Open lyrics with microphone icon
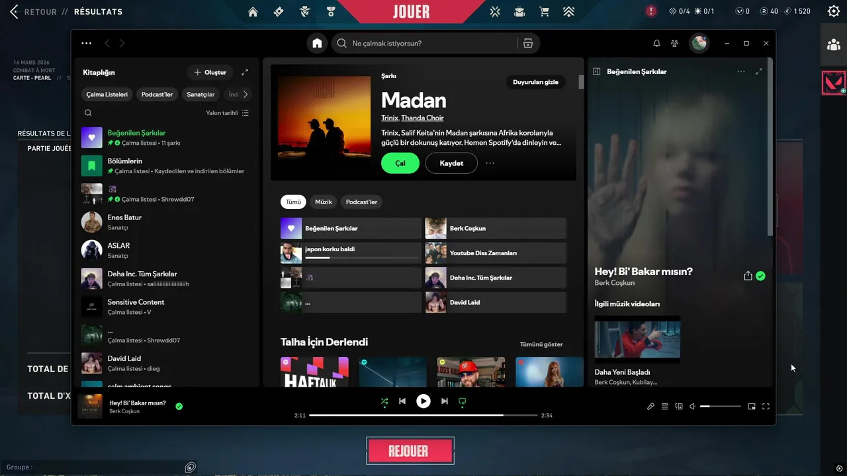Screen dimensions: 847x476 [650, 407]
